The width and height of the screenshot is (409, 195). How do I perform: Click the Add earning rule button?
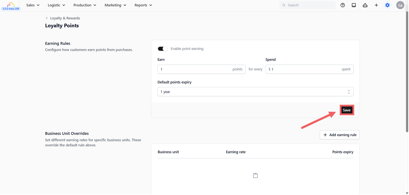339,135
